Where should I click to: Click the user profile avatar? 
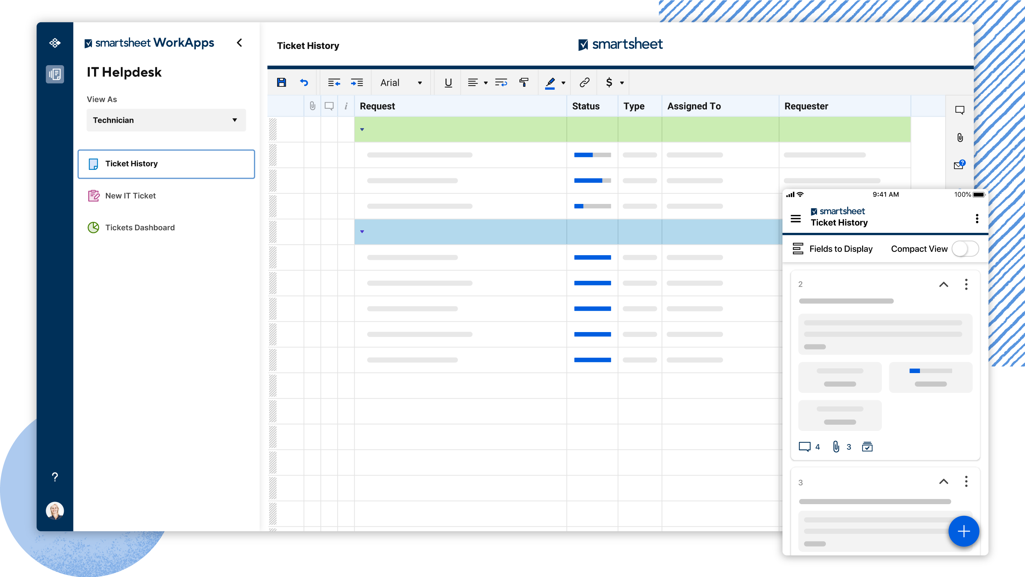[x=55, y=510]
